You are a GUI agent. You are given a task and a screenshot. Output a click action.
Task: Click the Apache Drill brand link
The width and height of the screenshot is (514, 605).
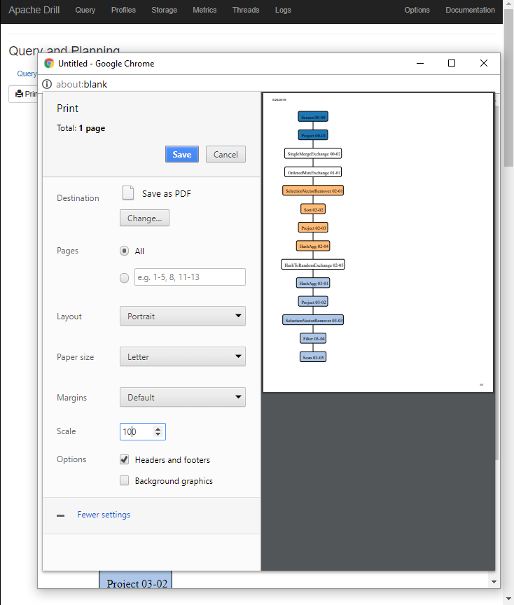click(34, 10)
